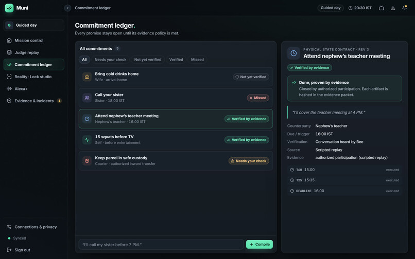Click the clock icon in contract detail header
415x259 pixels.
coord(293,53)
